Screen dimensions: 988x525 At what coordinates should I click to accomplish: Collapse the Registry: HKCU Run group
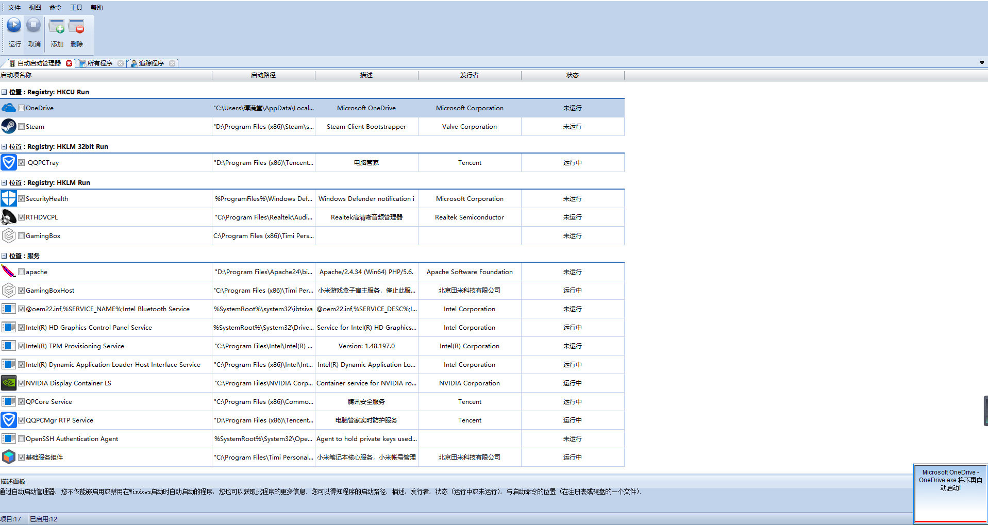tap(4, 92)
